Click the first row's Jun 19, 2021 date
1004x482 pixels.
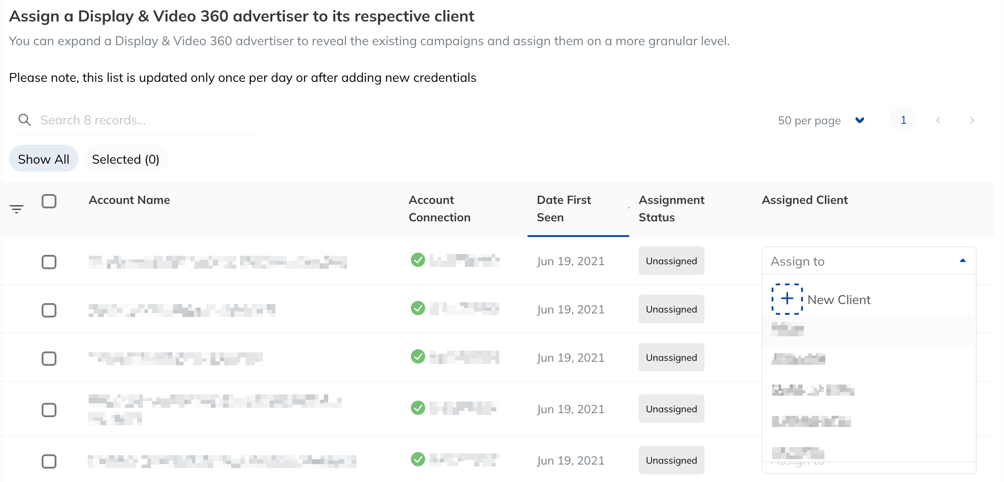point(571,261)
